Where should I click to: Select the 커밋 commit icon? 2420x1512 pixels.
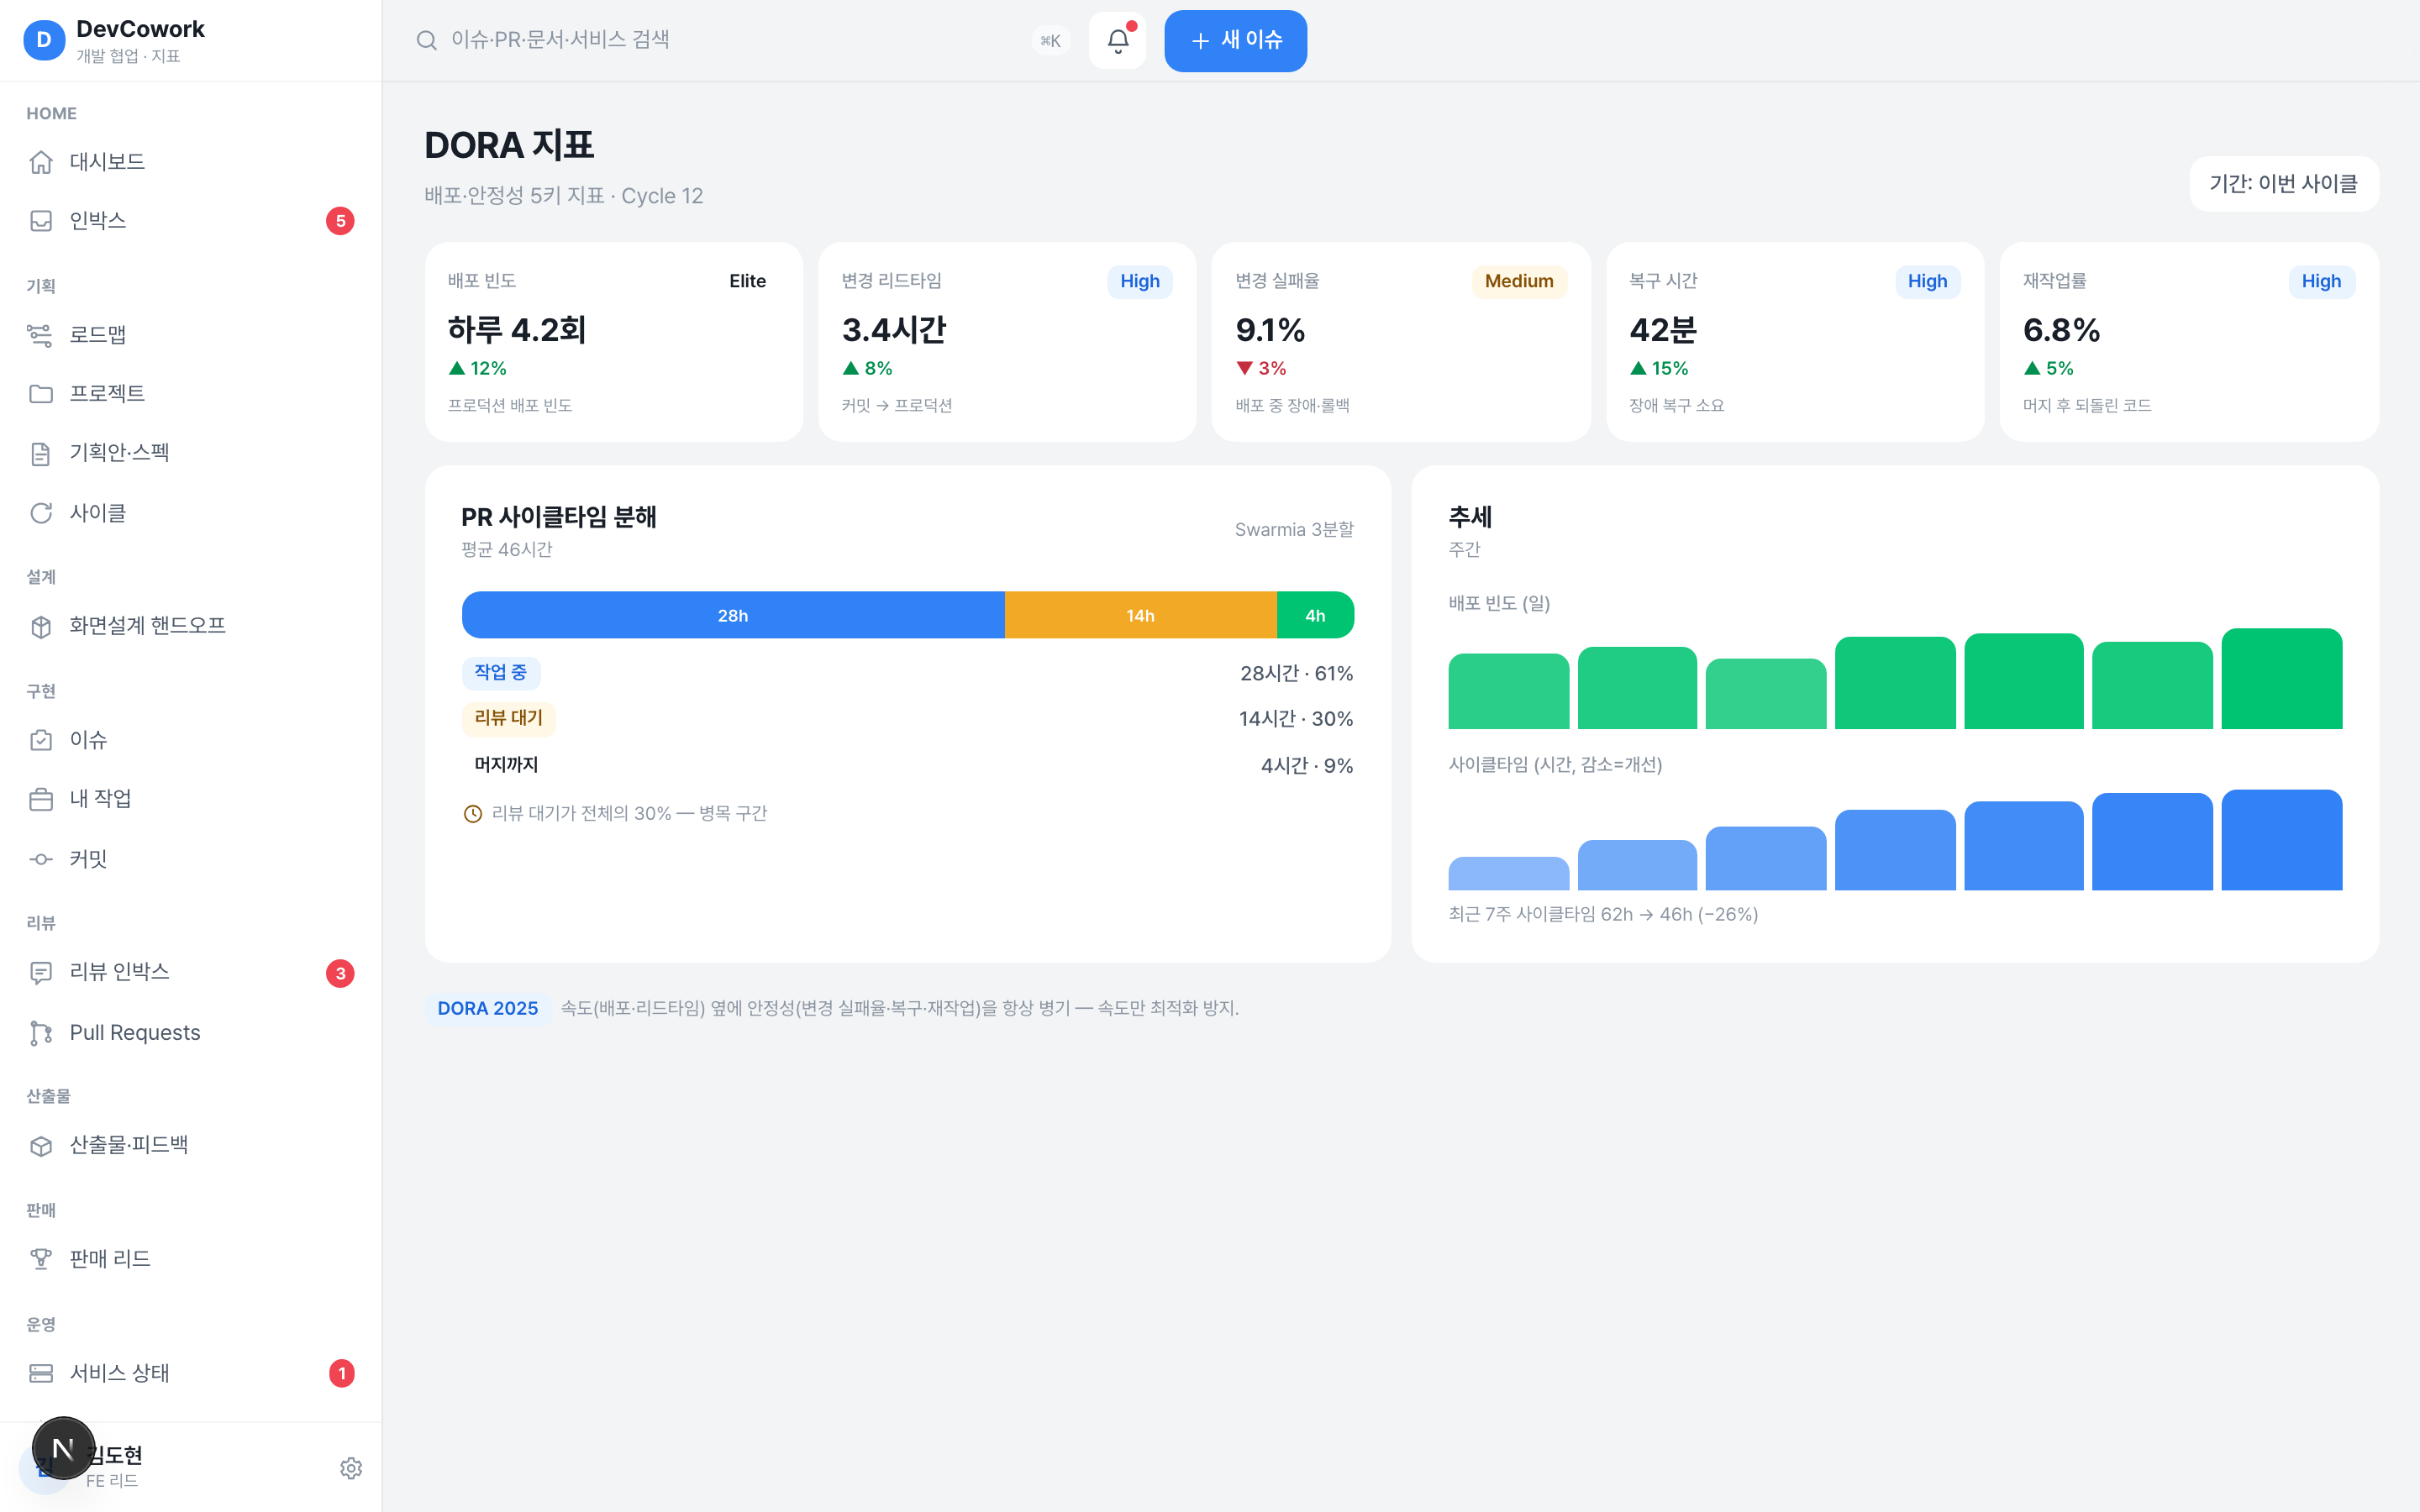point(41,859)
